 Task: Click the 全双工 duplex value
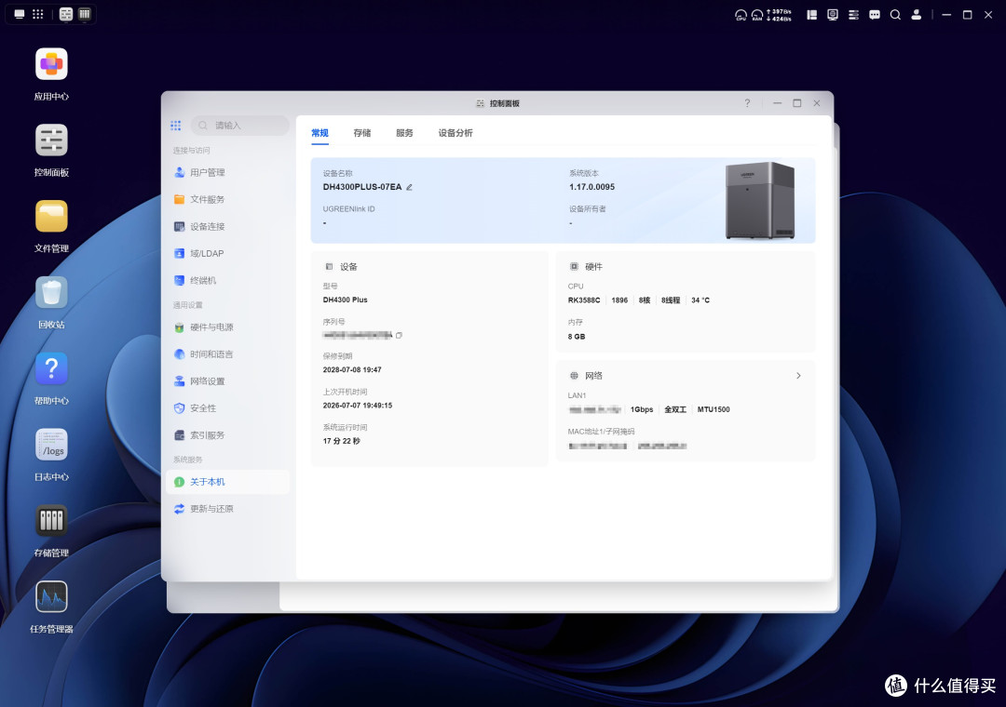click(x=675, y=409)
